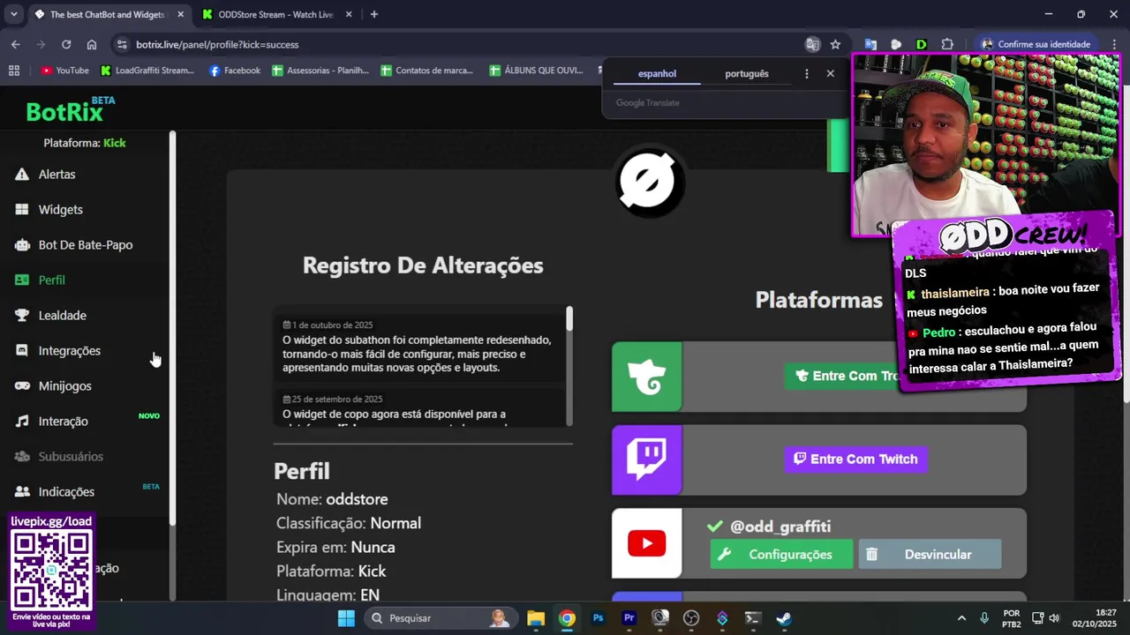This screenshot has width=1130, height=635.
Task: Open Facebook bookmark
Action: [x=235, y=71]
